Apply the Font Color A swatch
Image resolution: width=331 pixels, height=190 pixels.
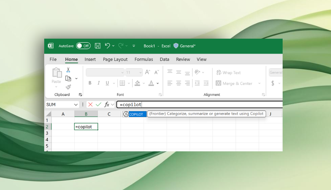(x=151, y=83)
